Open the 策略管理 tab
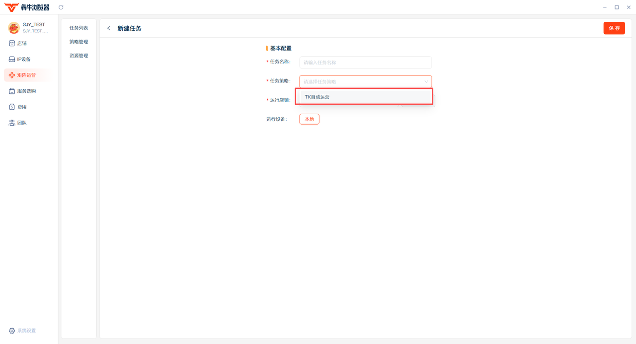The width and height of the screenshot is (636, 344). click(x=79, y=42)
